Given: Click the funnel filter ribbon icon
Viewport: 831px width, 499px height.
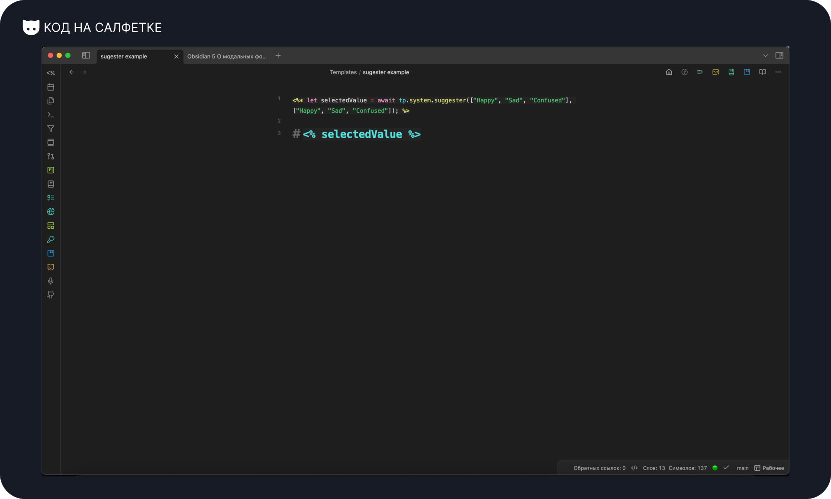Looking at the screenshot, I should [x=51, y=129].
